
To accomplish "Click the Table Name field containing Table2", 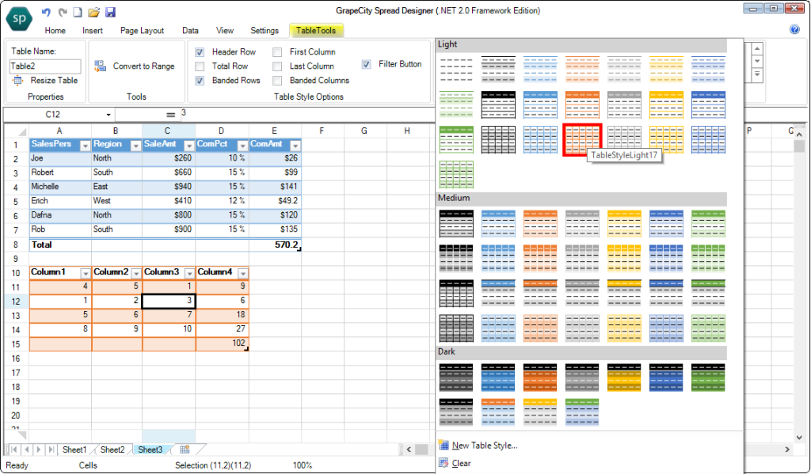I will pyautogui.click(x=45, y=66).
